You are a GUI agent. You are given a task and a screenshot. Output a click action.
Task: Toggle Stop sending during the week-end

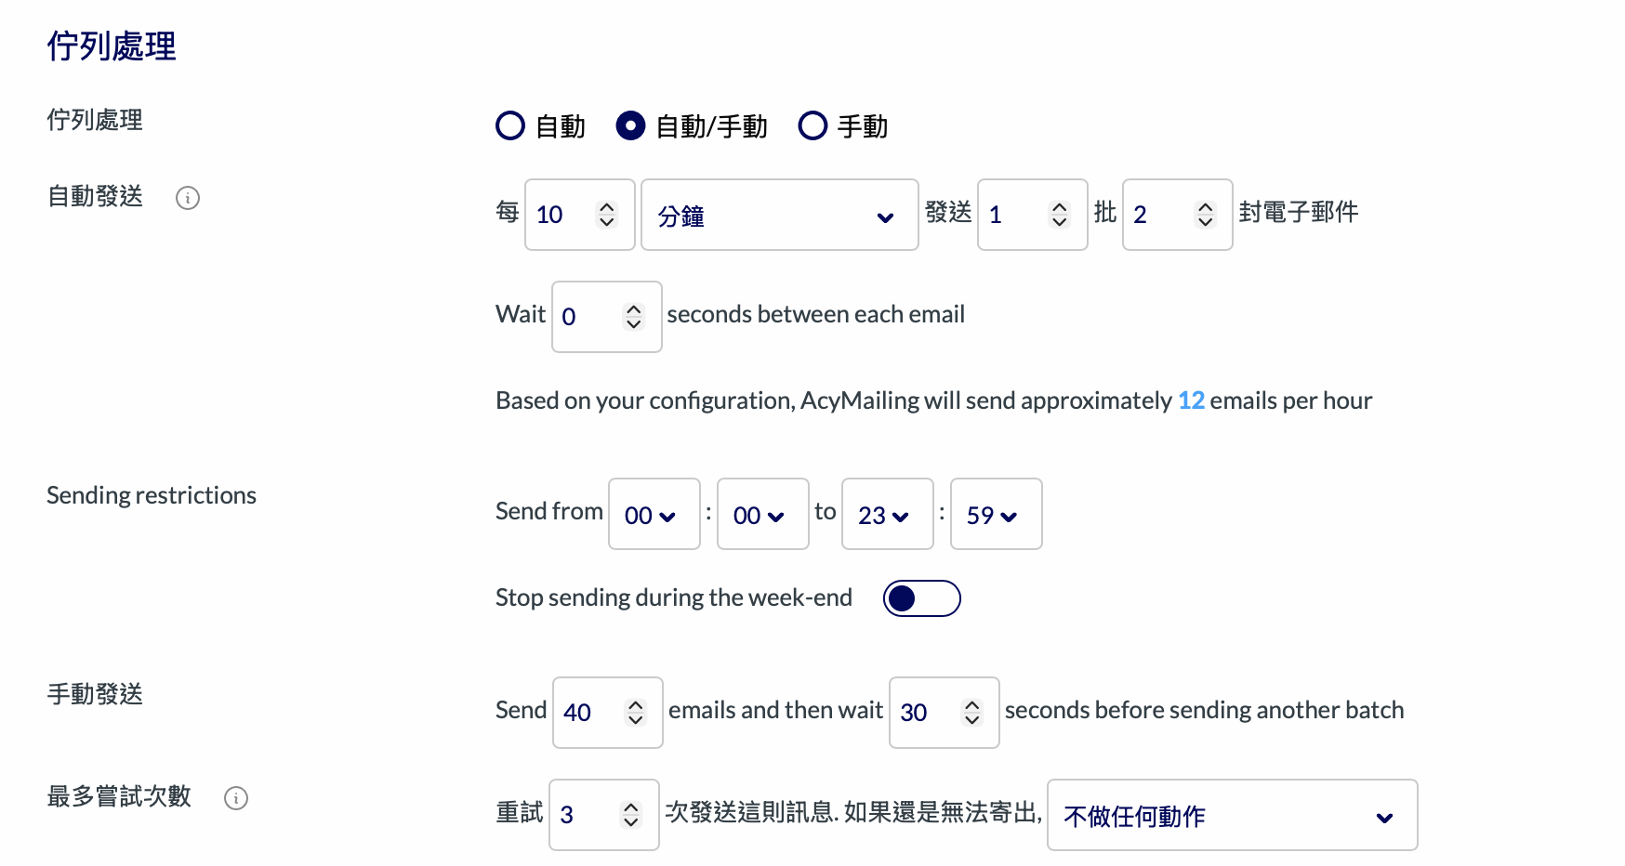coord(921,598)
